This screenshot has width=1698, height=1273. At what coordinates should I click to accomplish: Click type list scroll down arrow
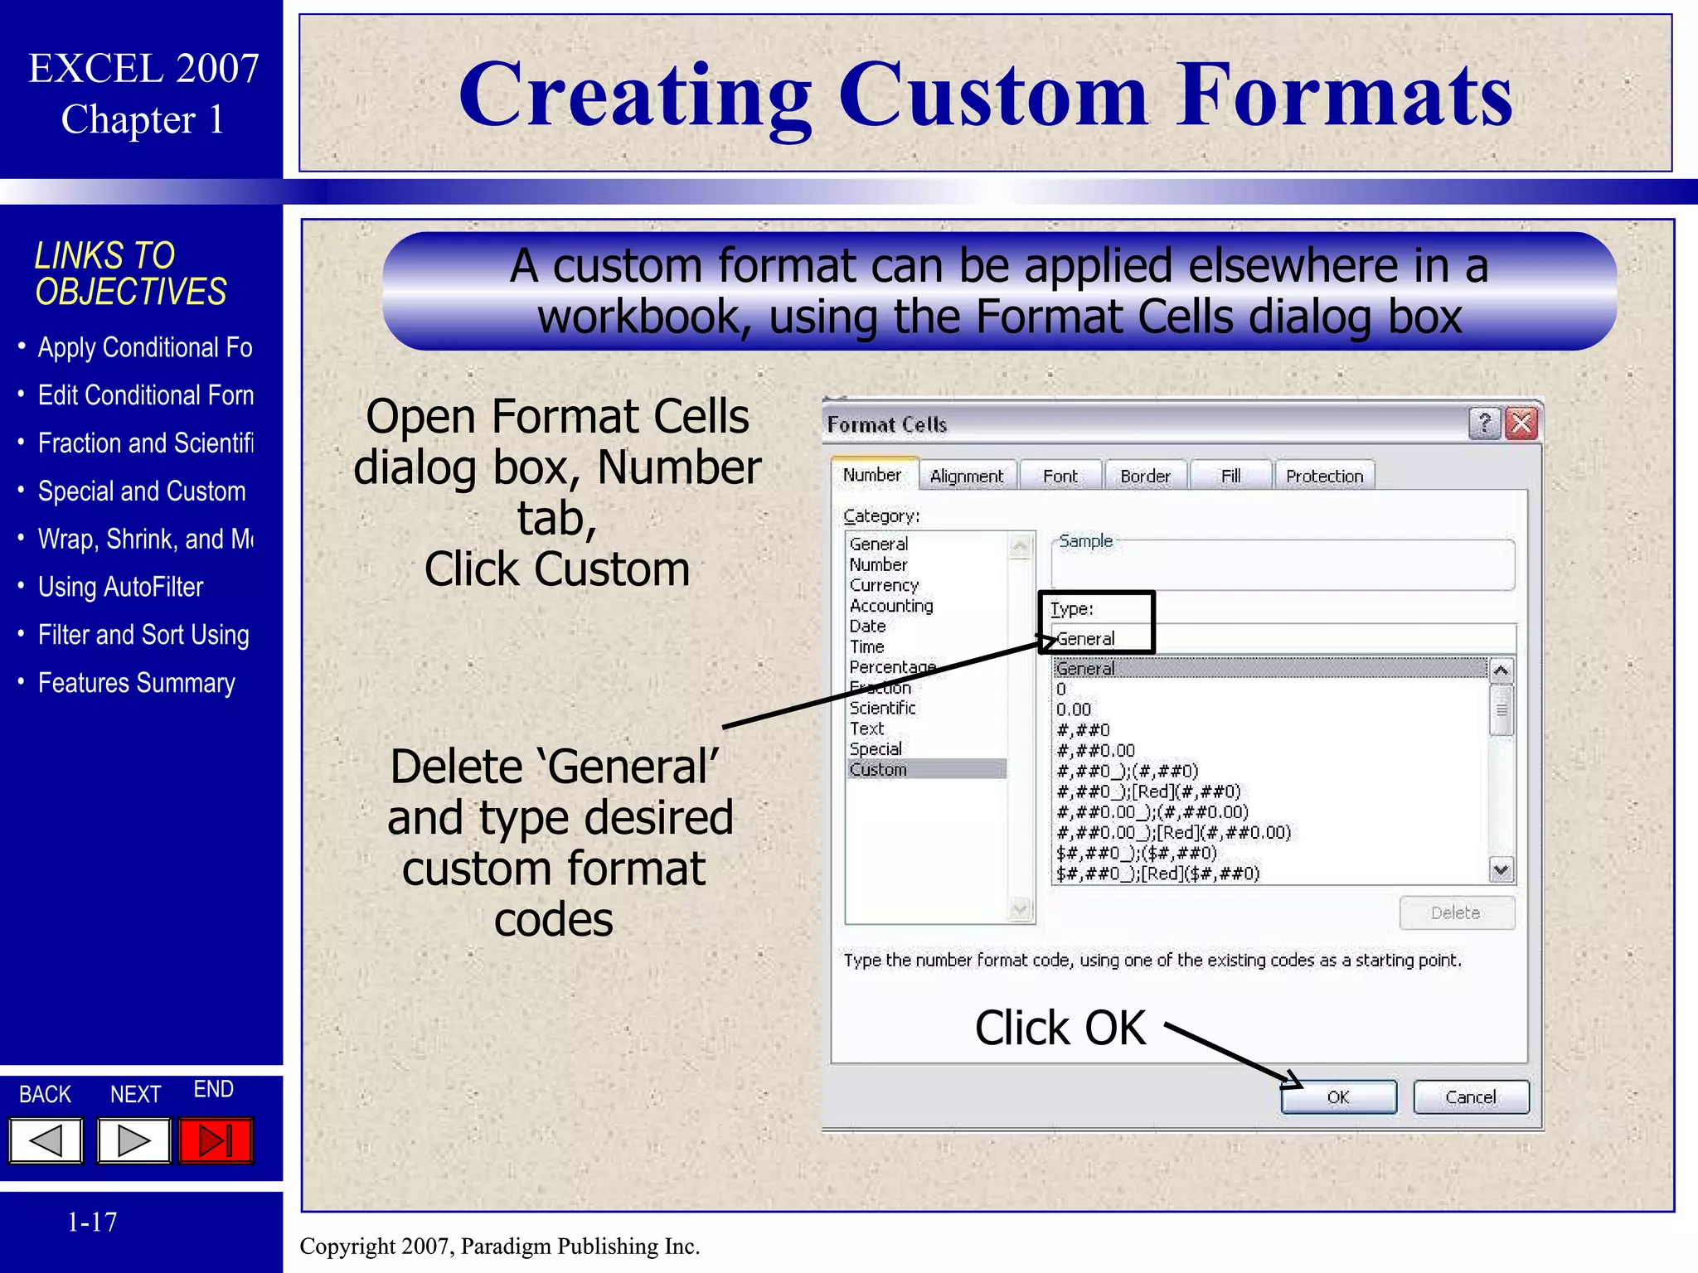[x=1502, y=869]
